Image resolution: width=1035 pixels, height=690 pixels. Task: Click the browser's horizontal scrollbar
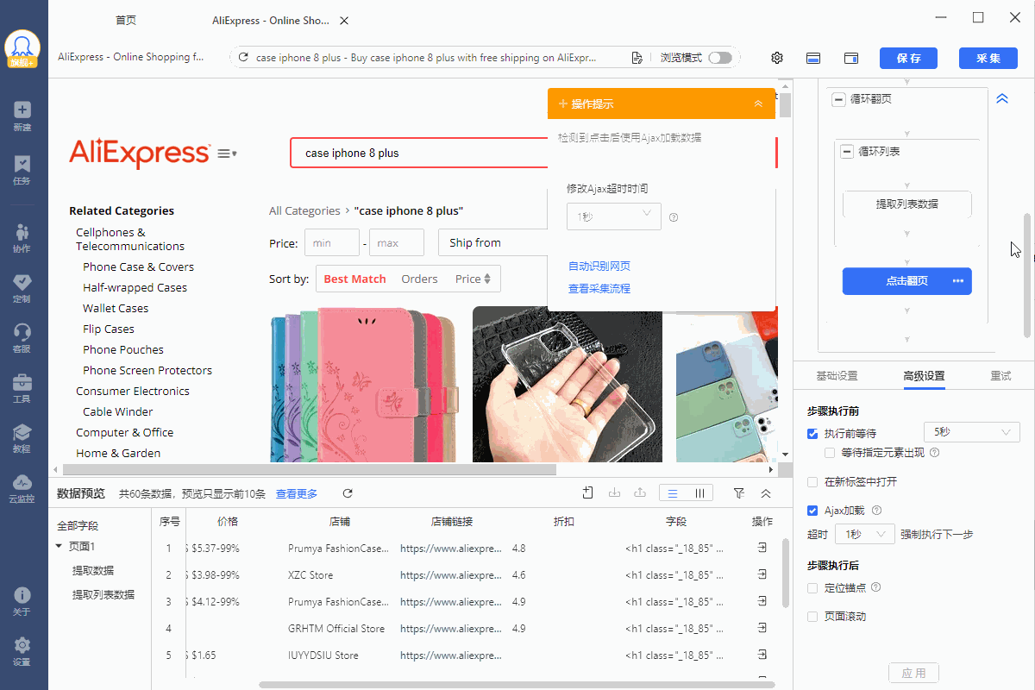310,470
